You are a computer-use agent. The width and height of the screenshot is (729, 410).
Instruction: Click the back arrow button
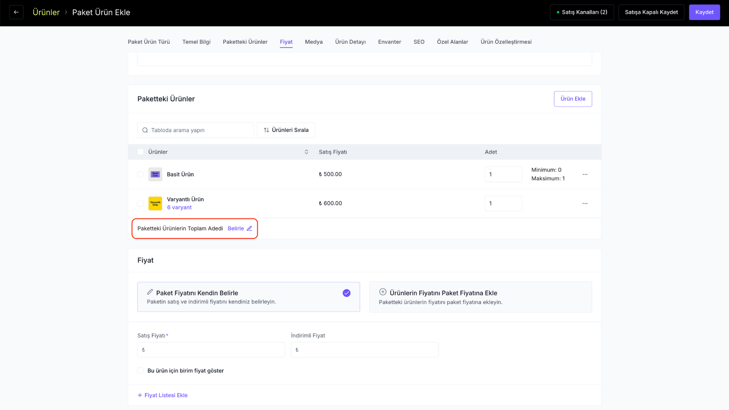tap(16, 12)
